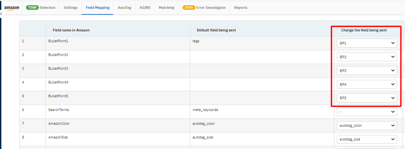Select the BulletPoint3 field name cell
Viewport: 405px width, 149px height.
click(x=118, y=71)
